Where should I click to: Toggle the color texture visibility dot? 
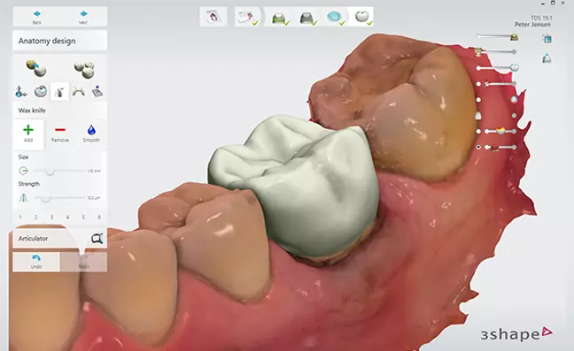pyautogui.click(x=478, y=99)
